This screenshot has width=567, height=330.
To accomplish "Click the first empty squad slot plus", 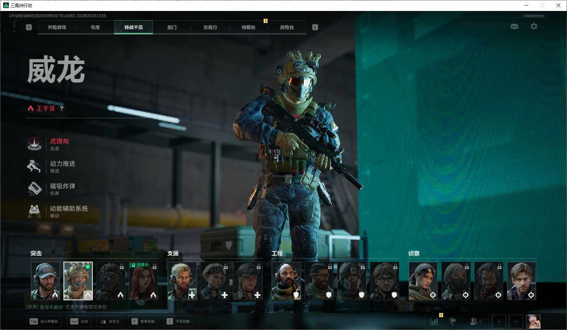I will (x=499, y=322).
